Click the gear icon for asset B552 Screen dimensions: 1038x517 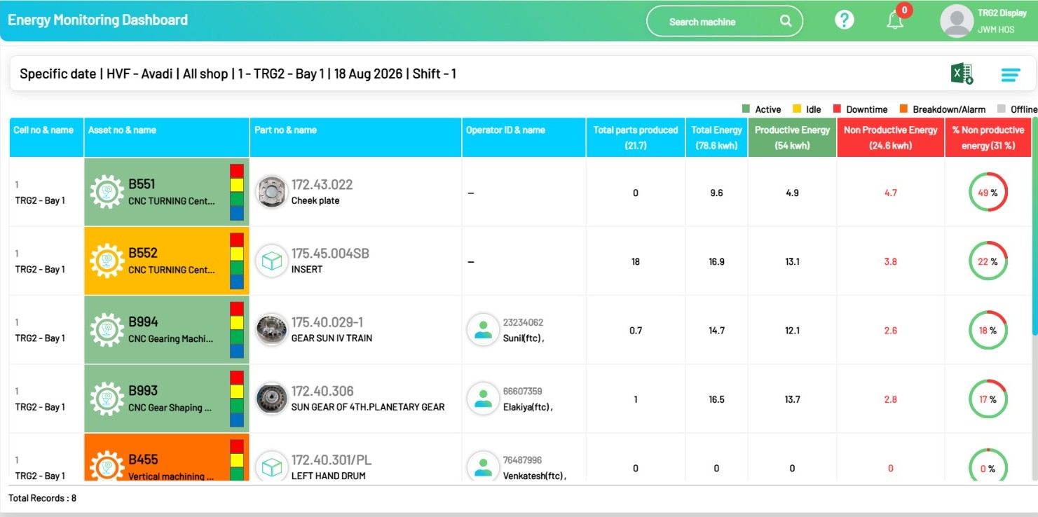click(x=107, y=261)
